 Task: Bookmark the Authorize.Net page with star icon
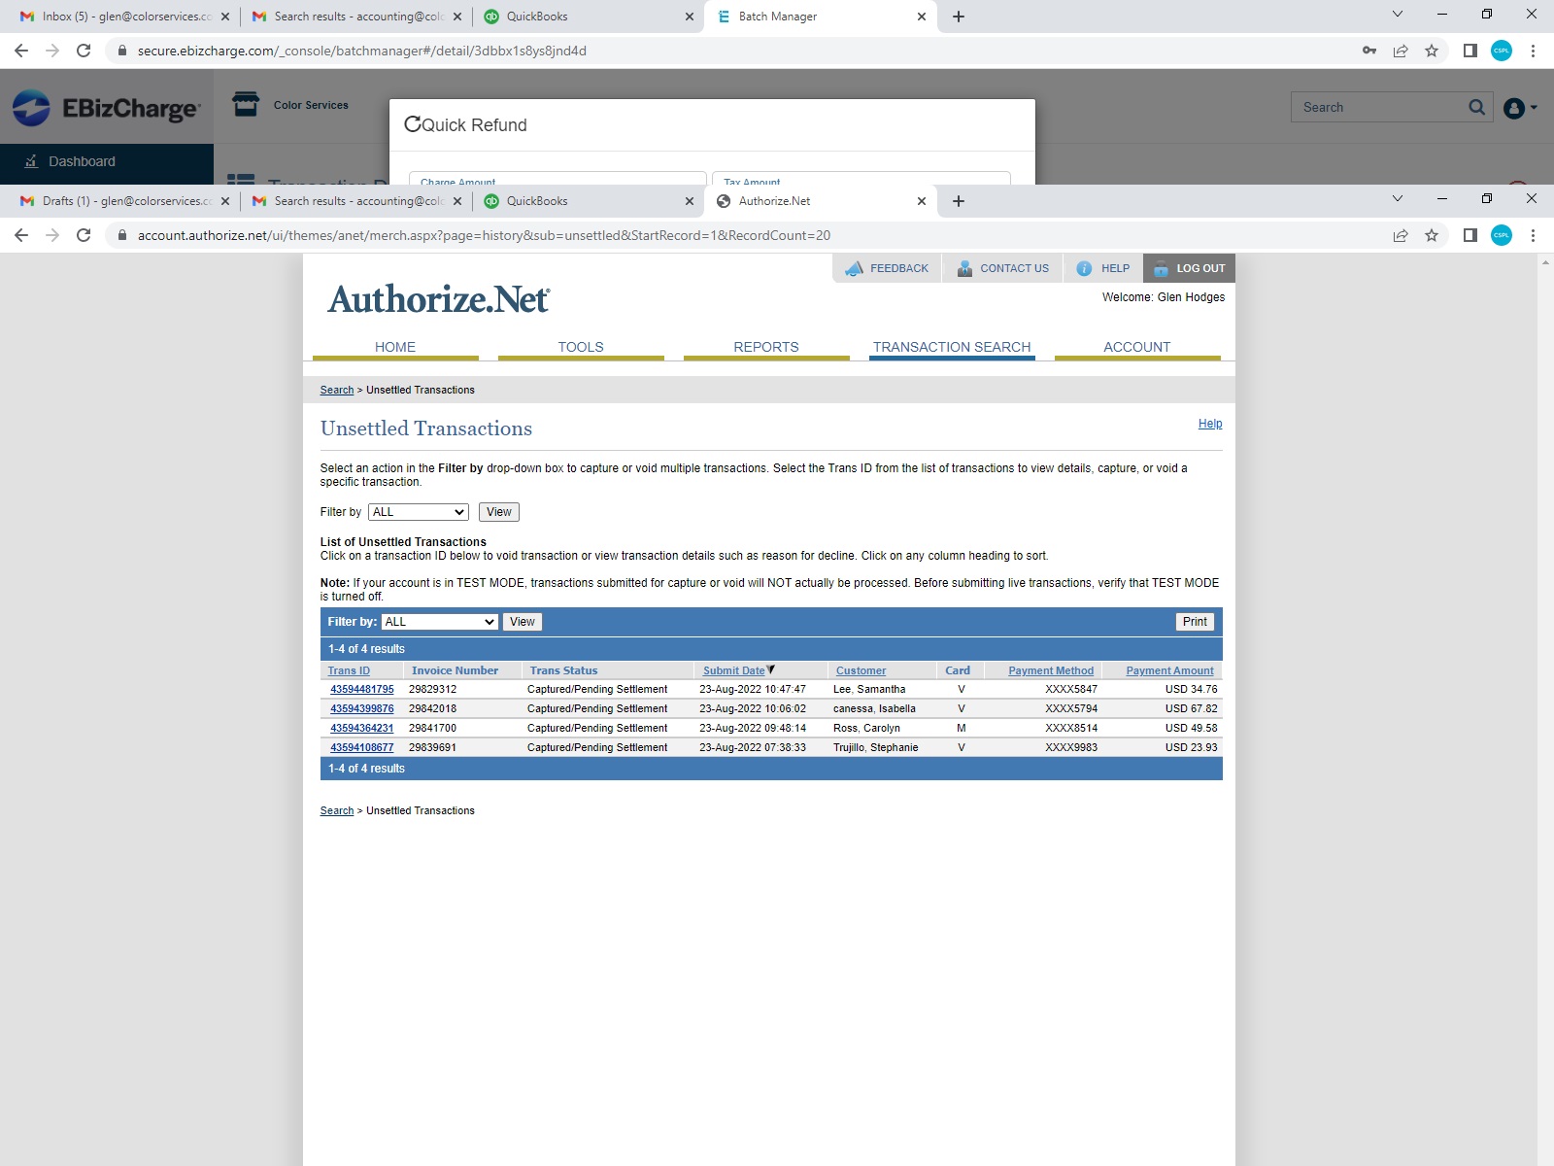point(1431,235)
